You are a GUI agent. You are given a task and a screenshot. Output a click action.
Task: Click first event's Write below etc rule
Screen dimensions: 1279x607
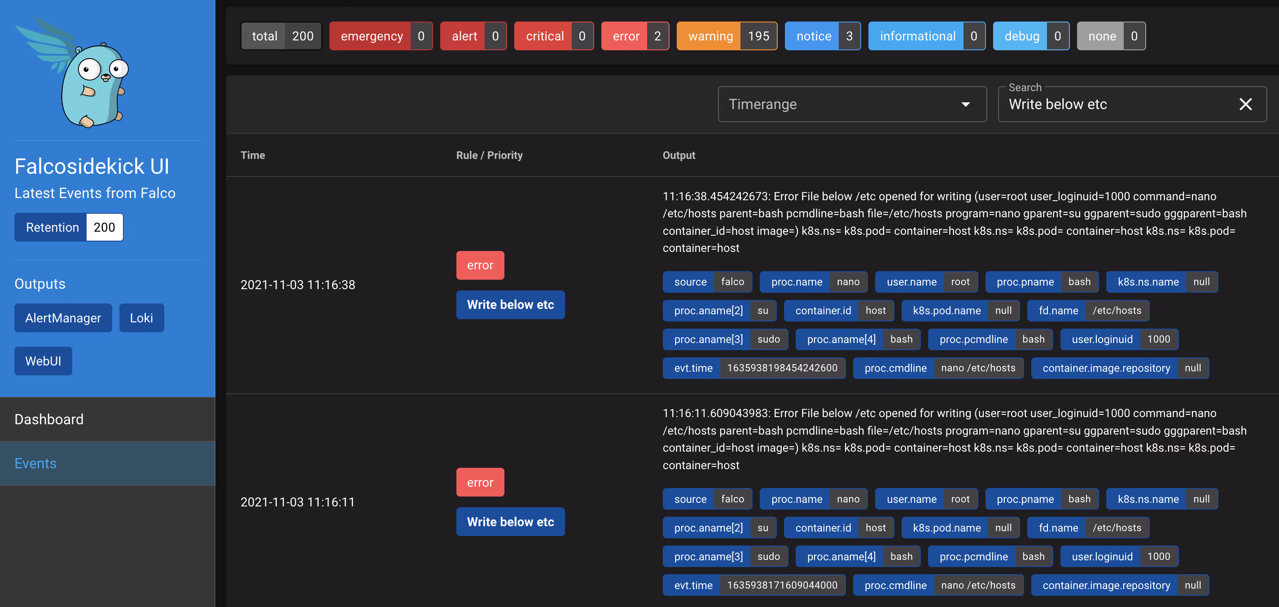pyautogui.click(x=510, y=304)
